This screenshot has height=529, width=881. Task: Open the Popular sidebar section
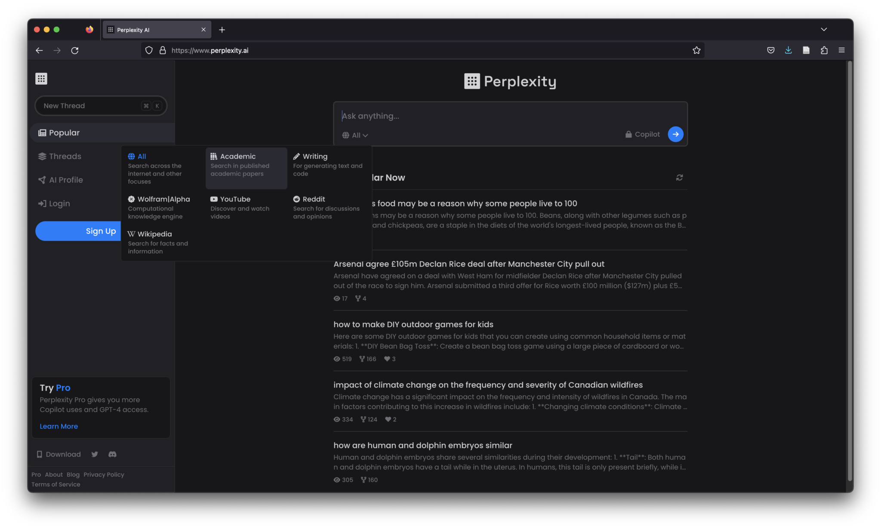102,132
